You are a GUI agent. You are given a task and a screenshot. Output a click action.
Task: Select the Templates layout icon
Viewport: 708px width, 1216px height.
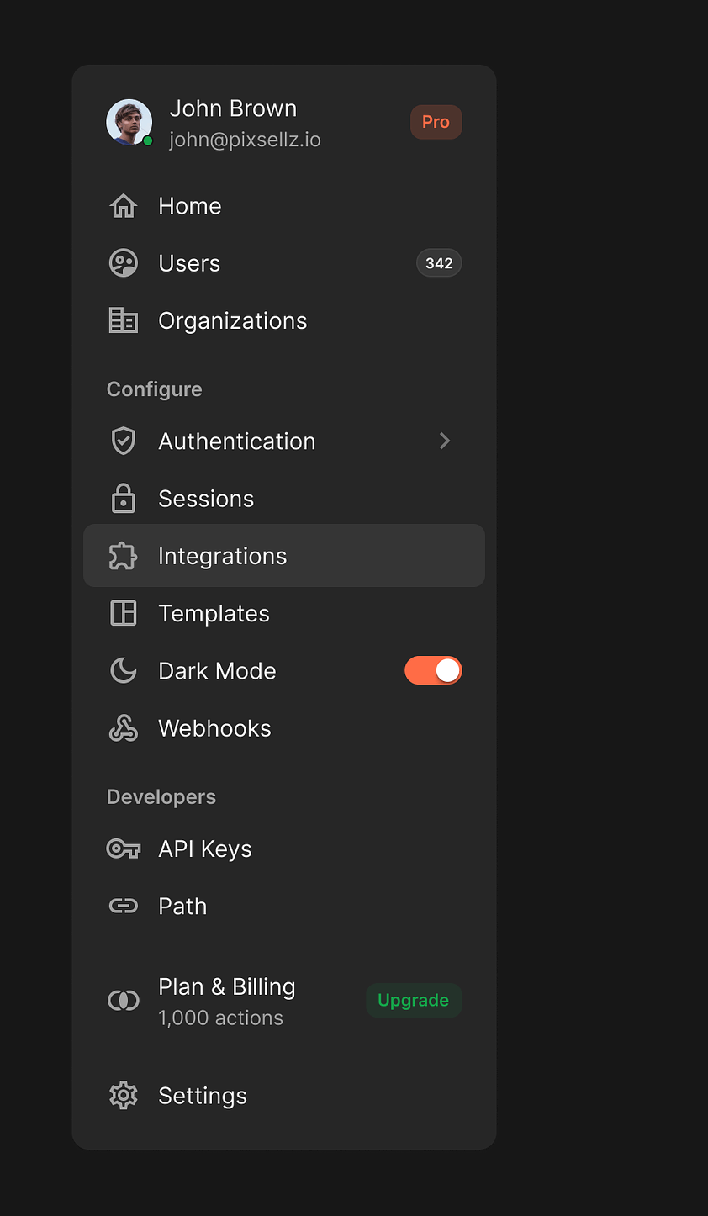(x=124, y=613)
